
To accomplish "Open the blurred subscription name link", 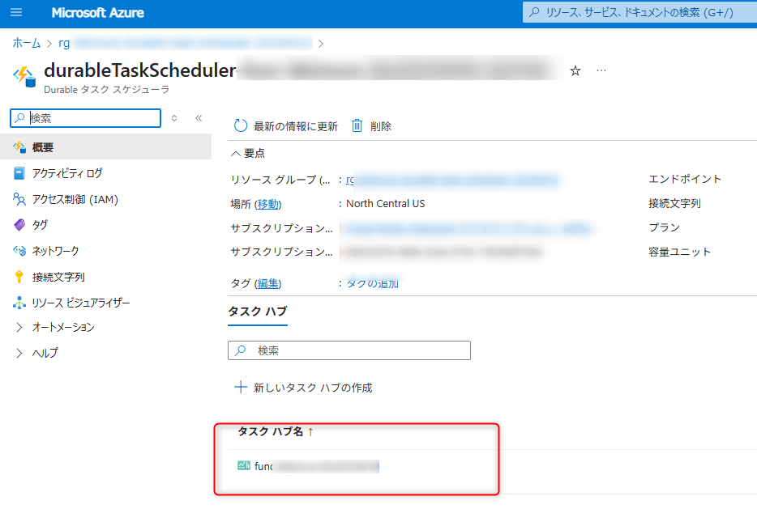I will pos(468,228).
